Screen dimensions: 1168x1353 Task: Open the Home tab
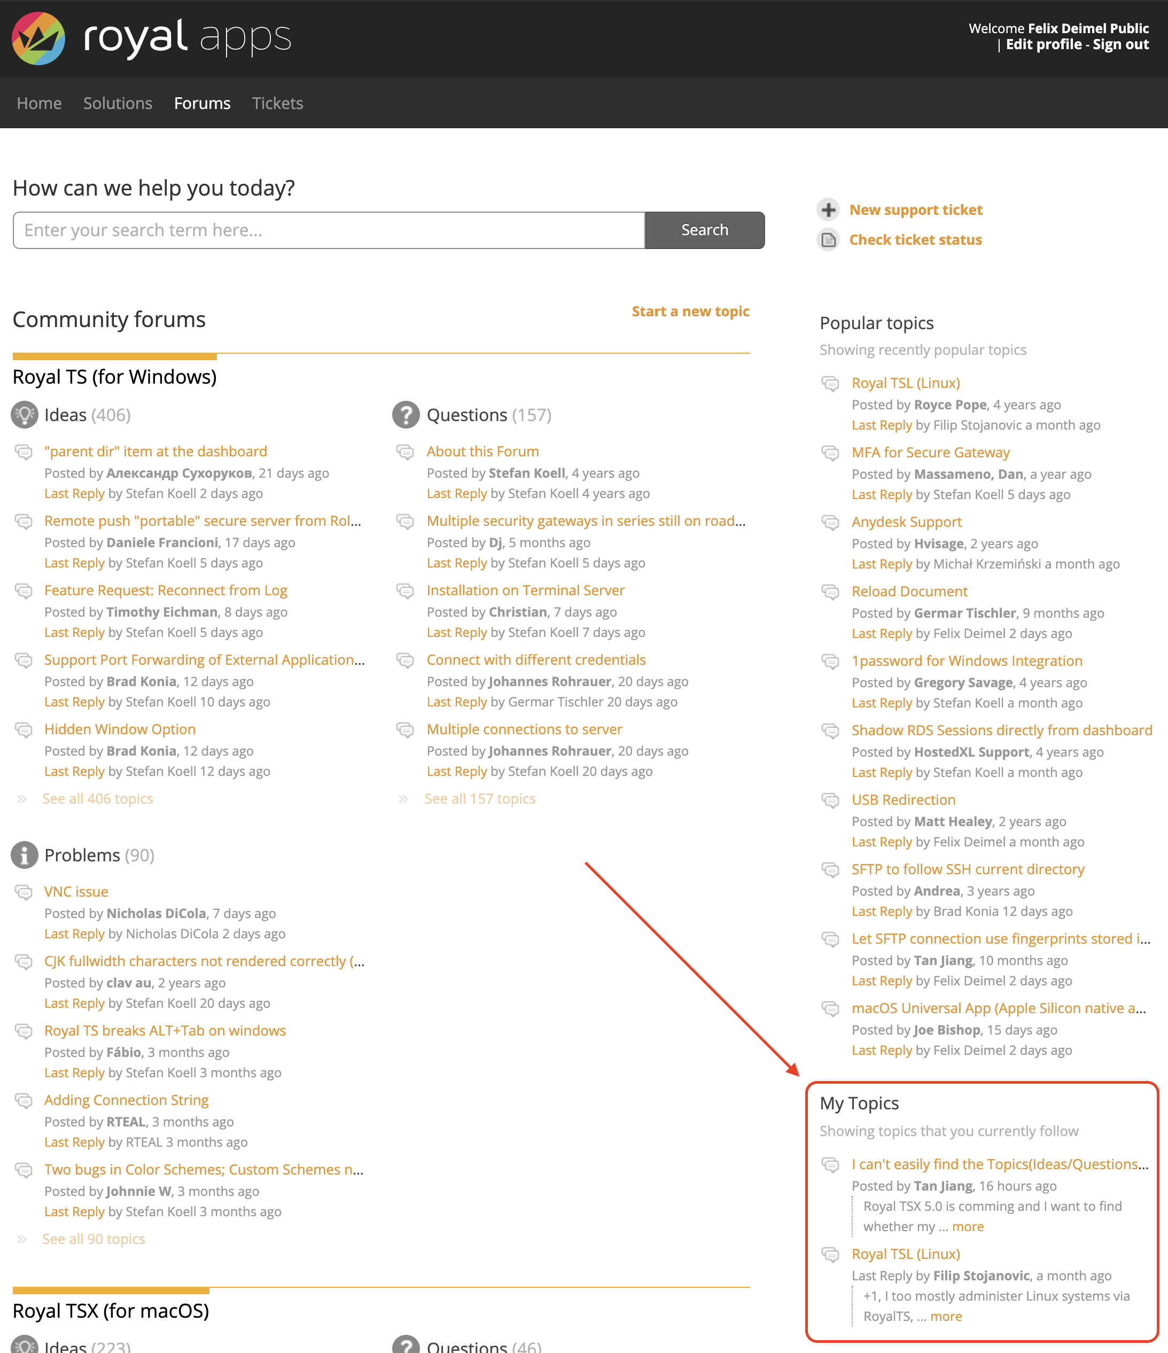tap(39, 103)
